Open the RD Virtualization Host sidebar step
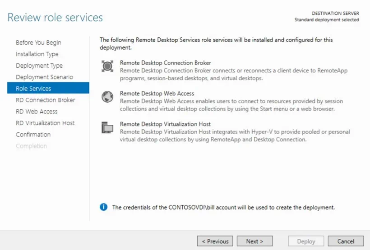 pyautogui.click(x=45, y=123)
